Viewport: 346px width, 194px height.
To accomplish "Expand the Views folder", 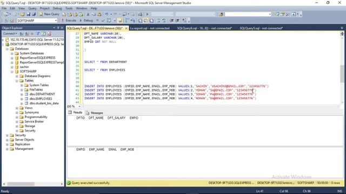I will [x=17, y=108].
